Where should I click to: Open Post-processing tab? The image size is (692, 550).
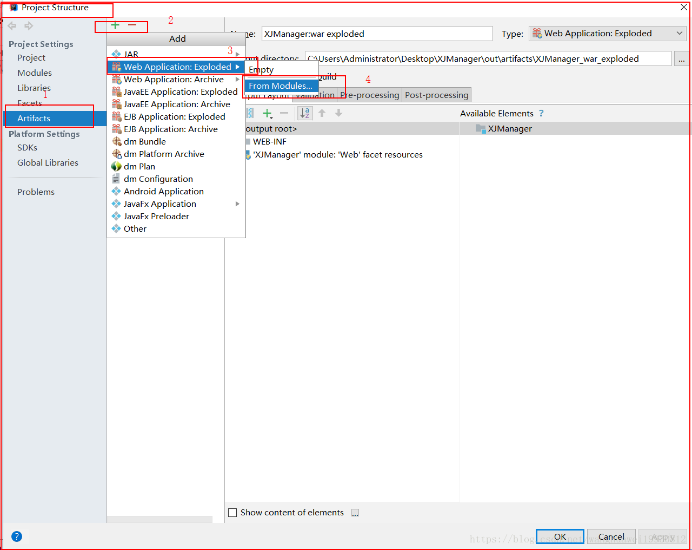437,95
